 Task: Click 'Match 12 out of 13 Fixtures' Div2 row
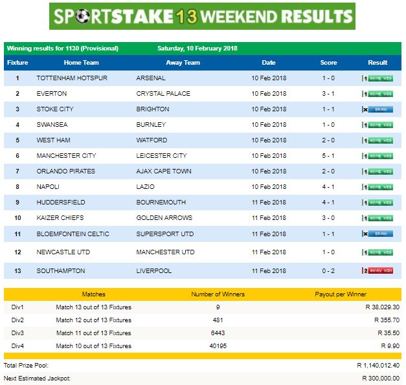(x=94, y=320)
